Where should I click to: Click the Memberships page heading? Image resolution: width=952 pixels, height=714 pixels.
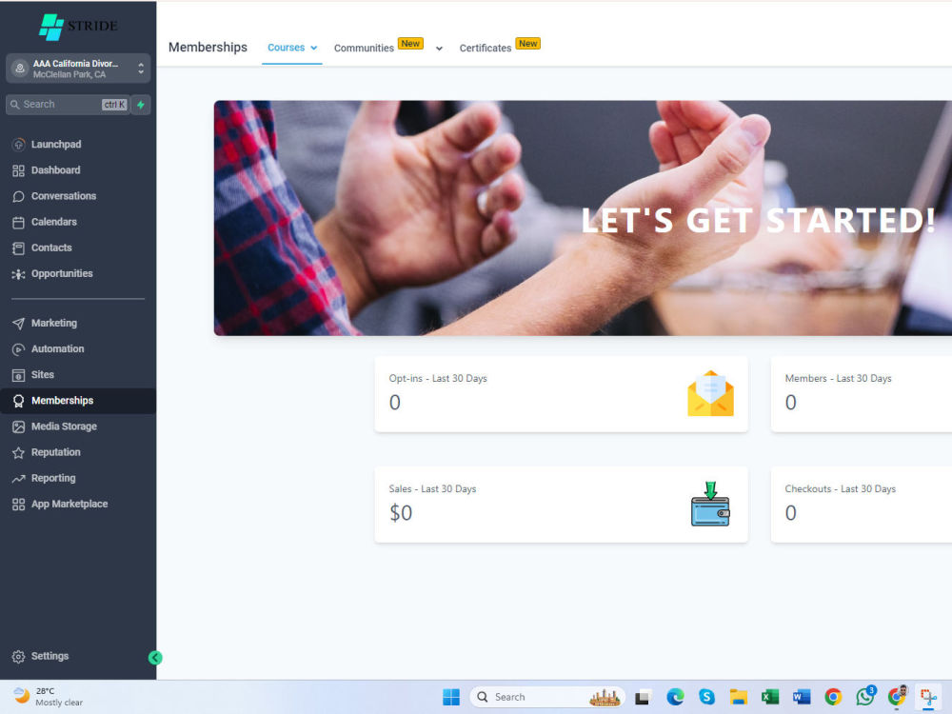(x=208, y=48)
